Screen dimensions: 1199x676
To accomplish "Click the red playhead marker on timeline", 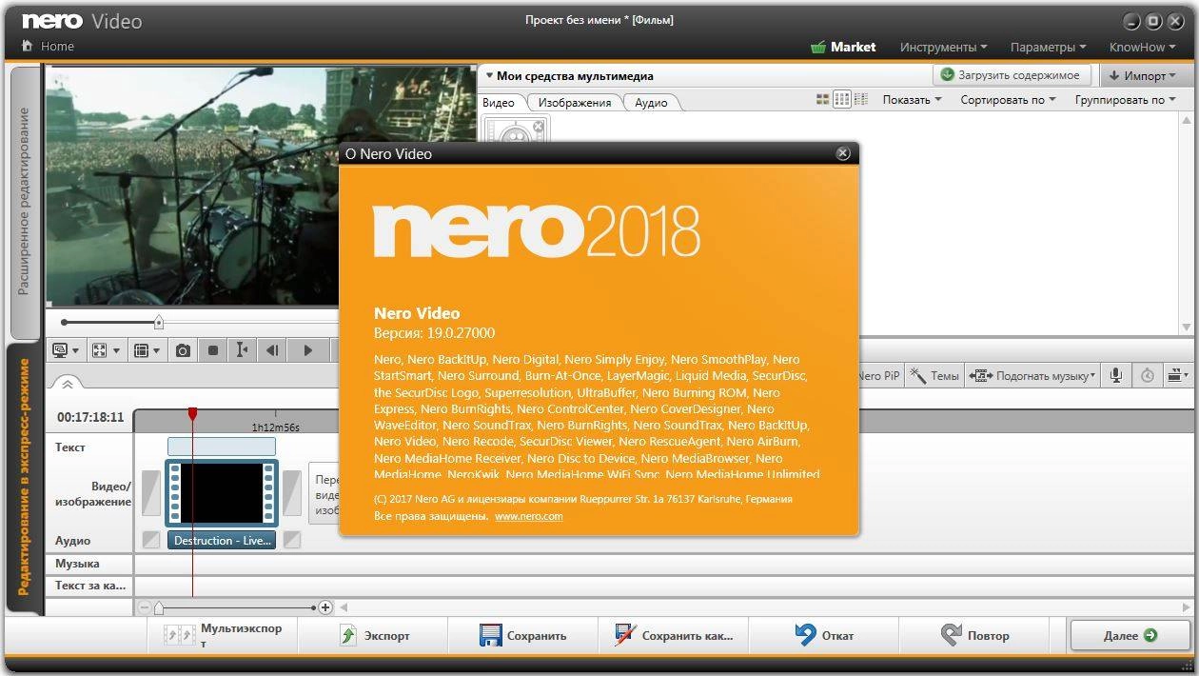I will coord(192,414).
